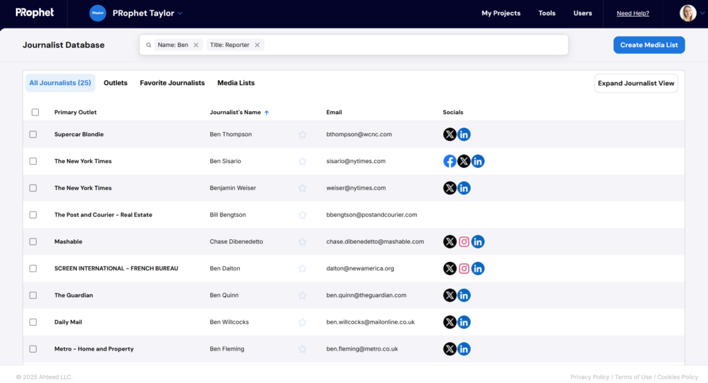
Task: Open Ben Dalton's Instagram icon
Action: tap(464, 268)
